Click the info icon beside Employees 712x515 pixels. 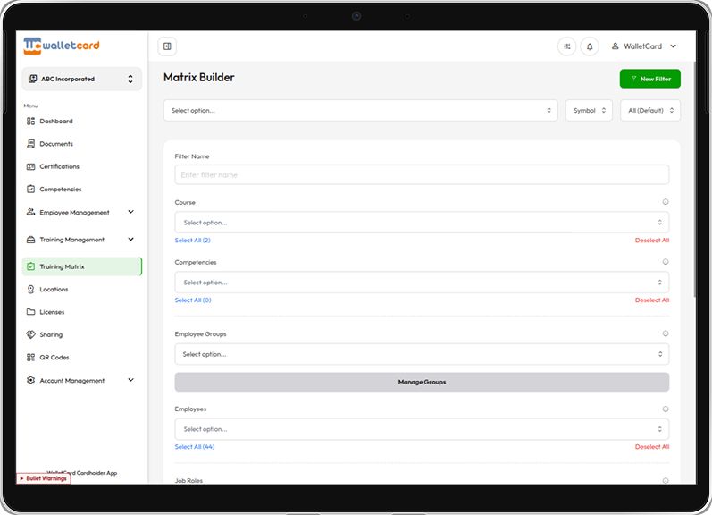666,409
